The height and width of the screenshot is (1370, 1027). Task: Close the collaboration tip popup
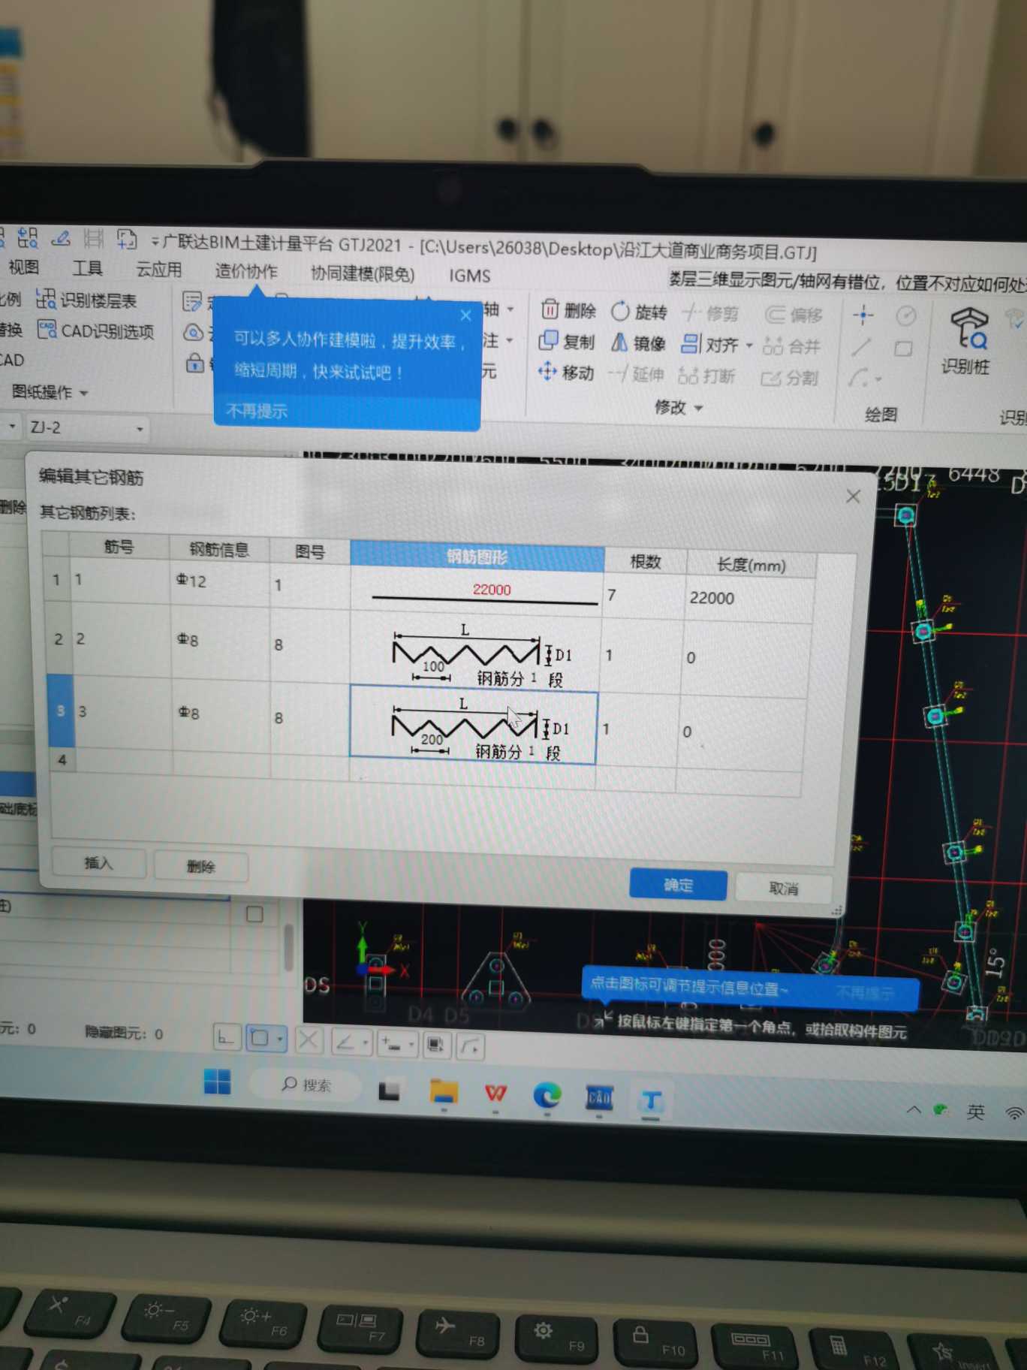pyautogui.click(x=466, y=315)
